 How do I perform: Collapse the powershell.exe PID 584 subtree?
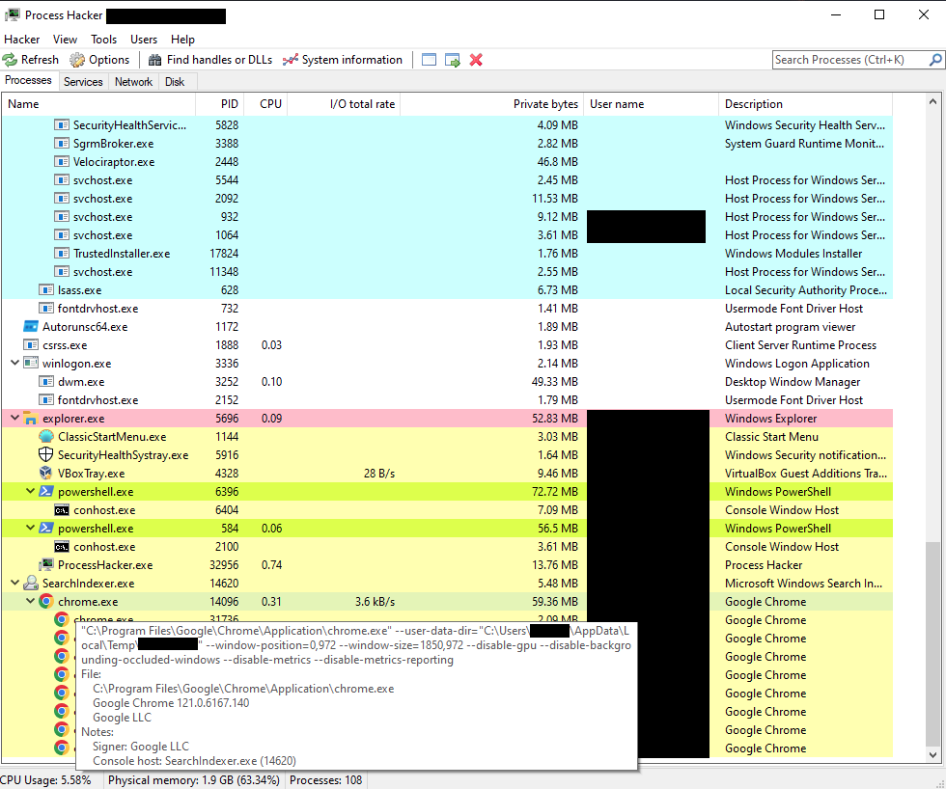[29, 528]
